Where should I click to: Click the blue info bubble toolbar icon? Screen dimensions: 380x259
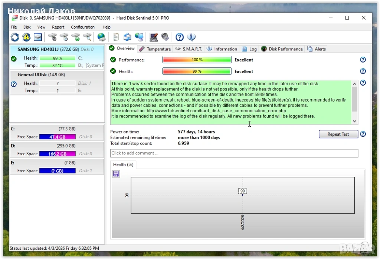pos(191,37)
